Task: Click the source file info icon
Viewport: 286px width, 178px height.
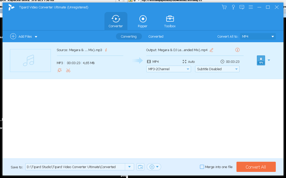Action: click(106, 50)
